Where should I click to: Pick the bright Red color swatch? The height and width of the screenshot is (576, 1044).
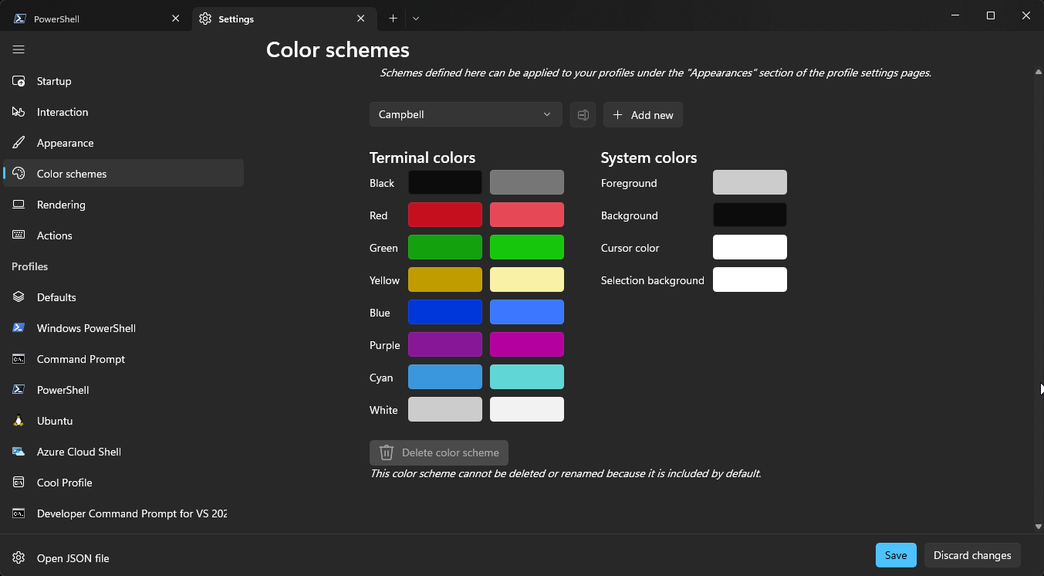point(527,215)
